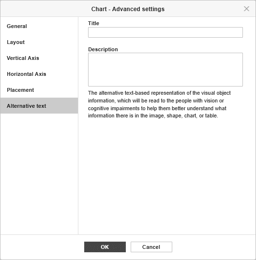
Task: Click the 'Chart - Advanced settings' header
Action: click(128, 9)
